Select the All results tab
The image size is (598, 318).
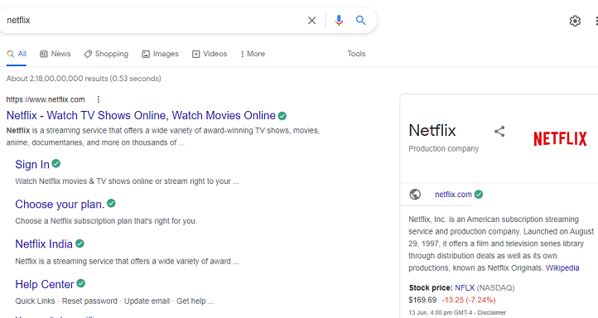pyautogui.click(x=17, y=54)
